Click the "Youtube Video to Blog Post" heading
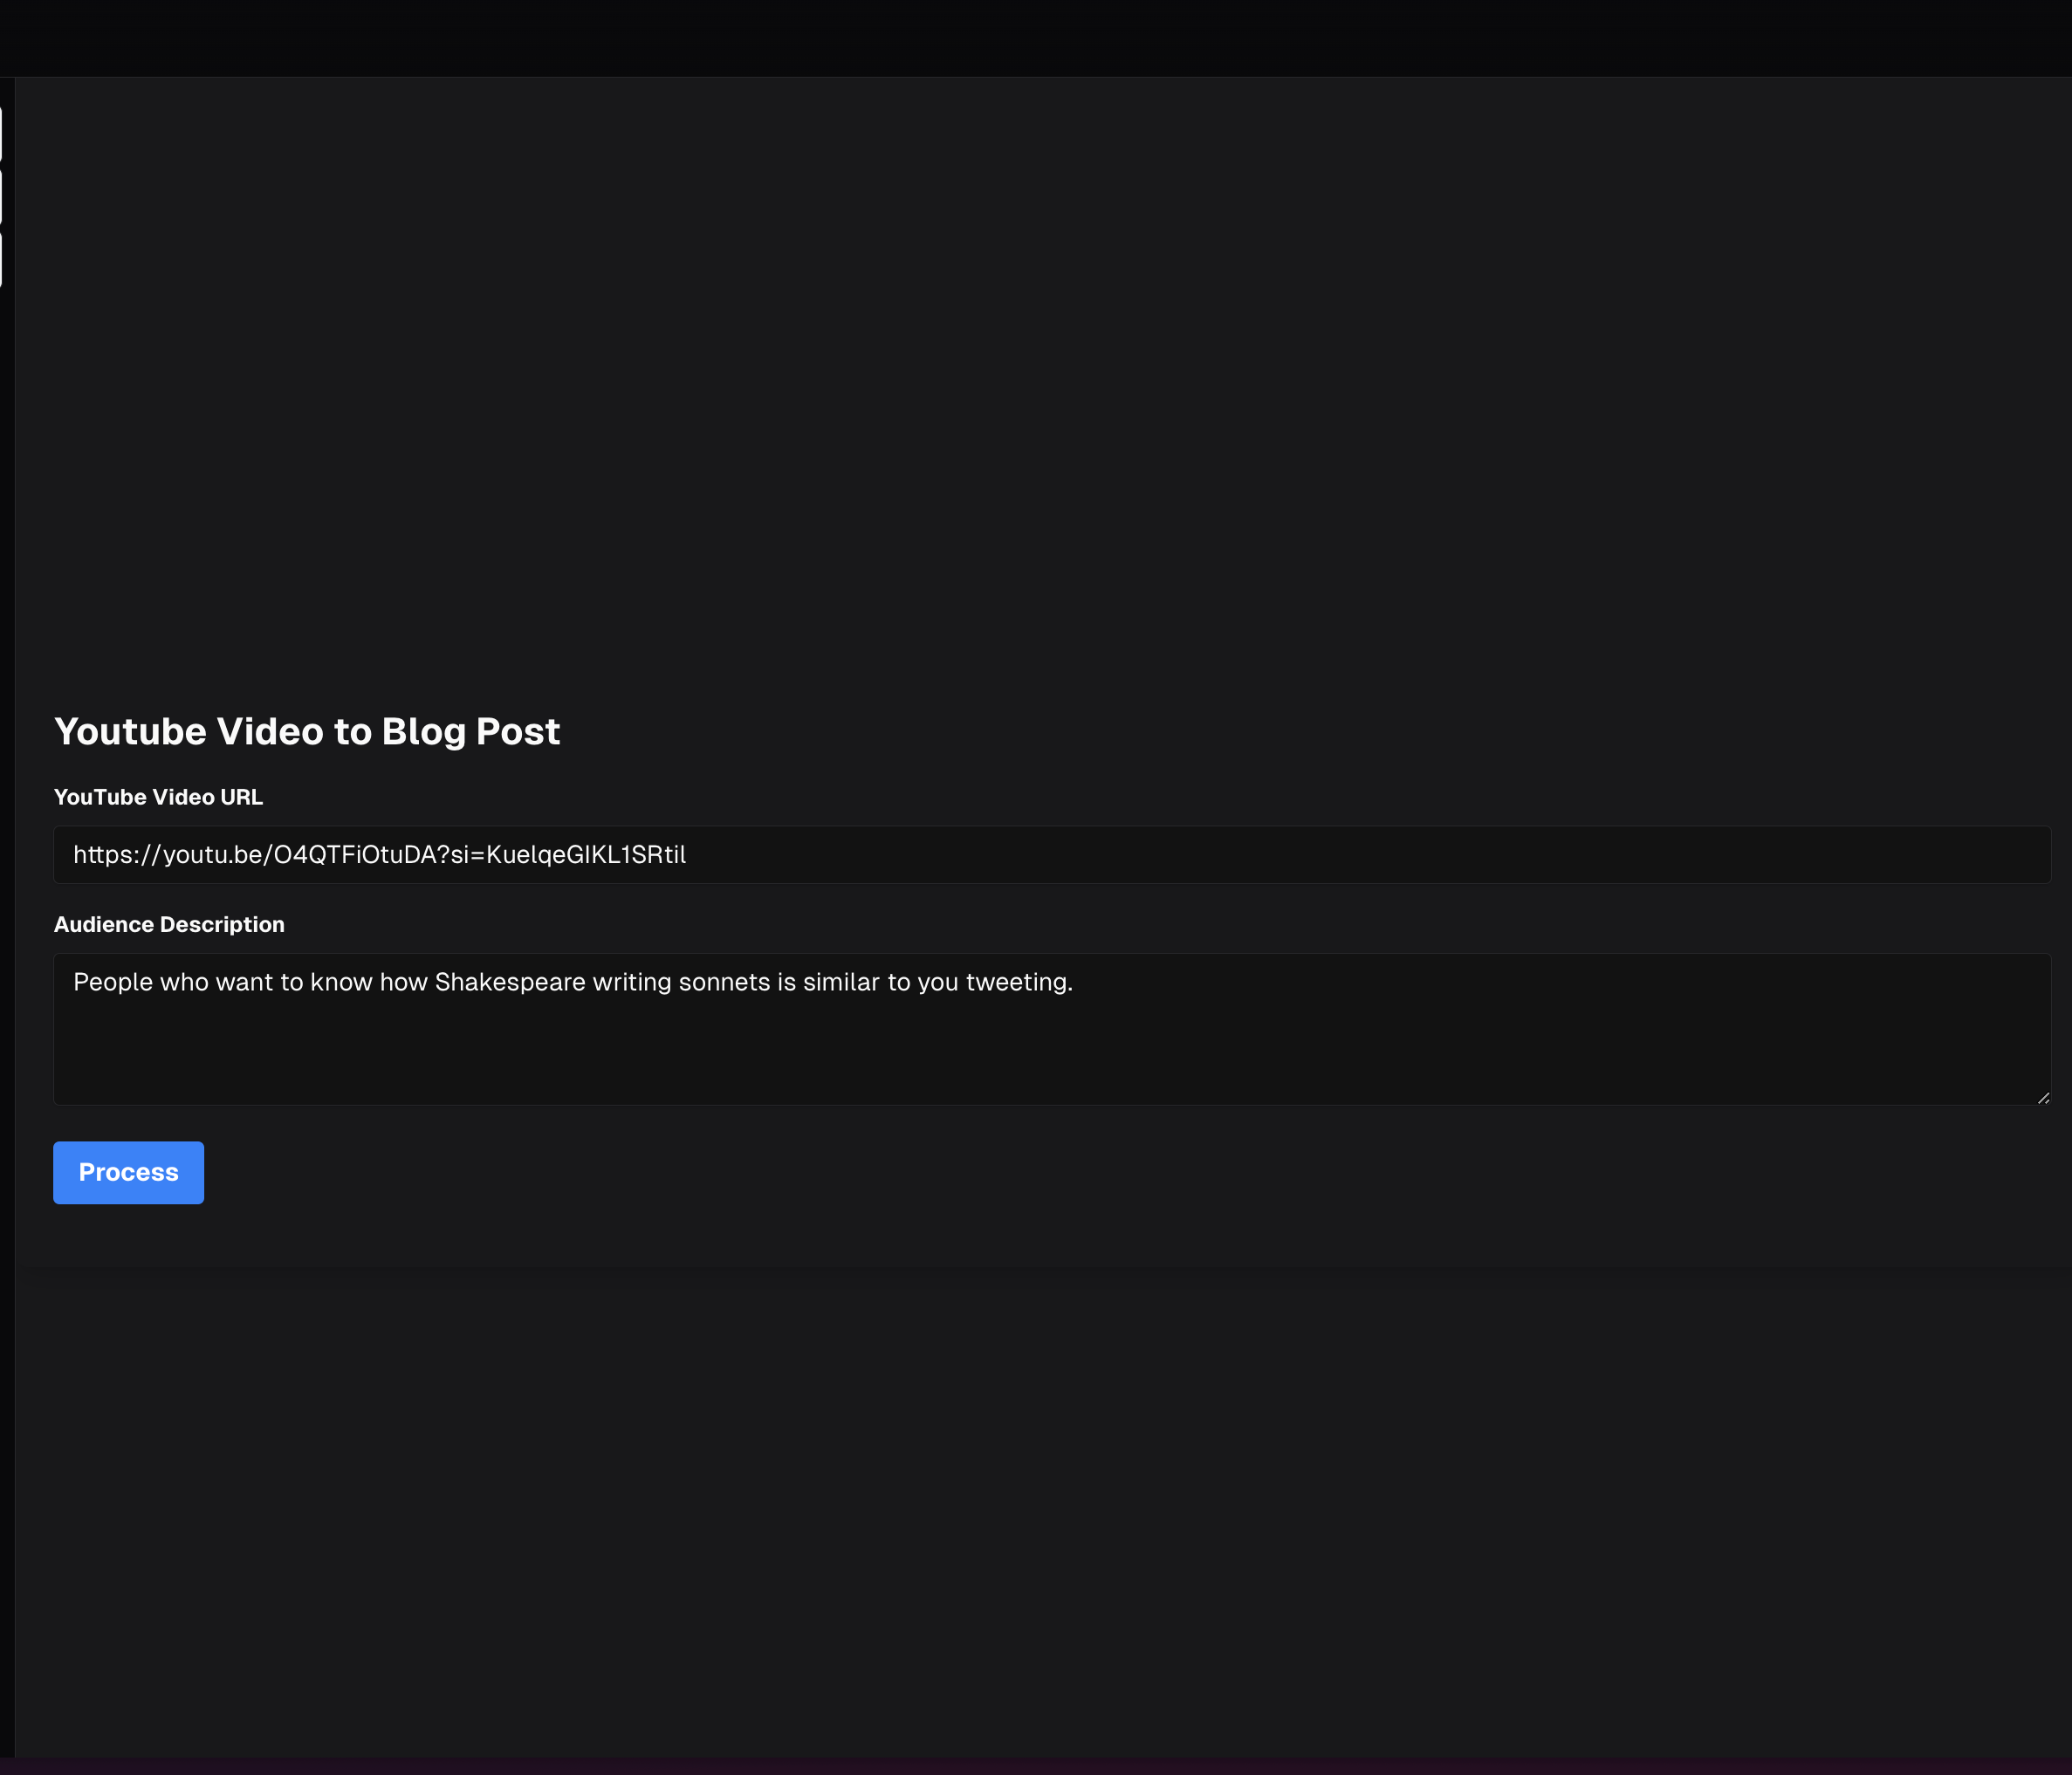This screenshot has width=2072, height=1775. click(x=307, y=731)
